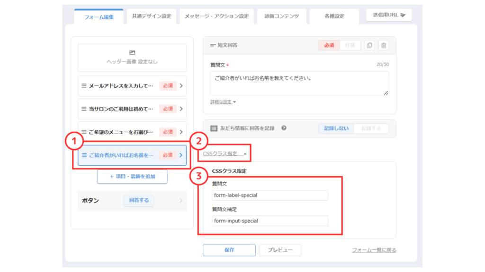Expand the ボタン row chevron

click(180, 201)
